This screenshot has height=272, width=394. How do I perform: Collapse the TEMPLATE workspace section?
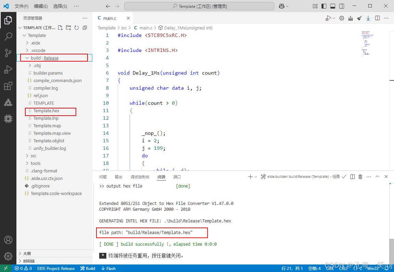pos(20,28)
